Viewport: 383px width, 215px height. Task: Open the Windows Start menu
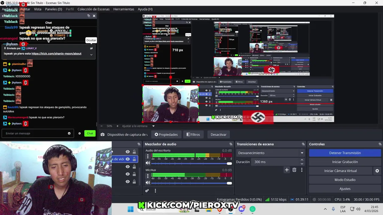click(130, 209)
